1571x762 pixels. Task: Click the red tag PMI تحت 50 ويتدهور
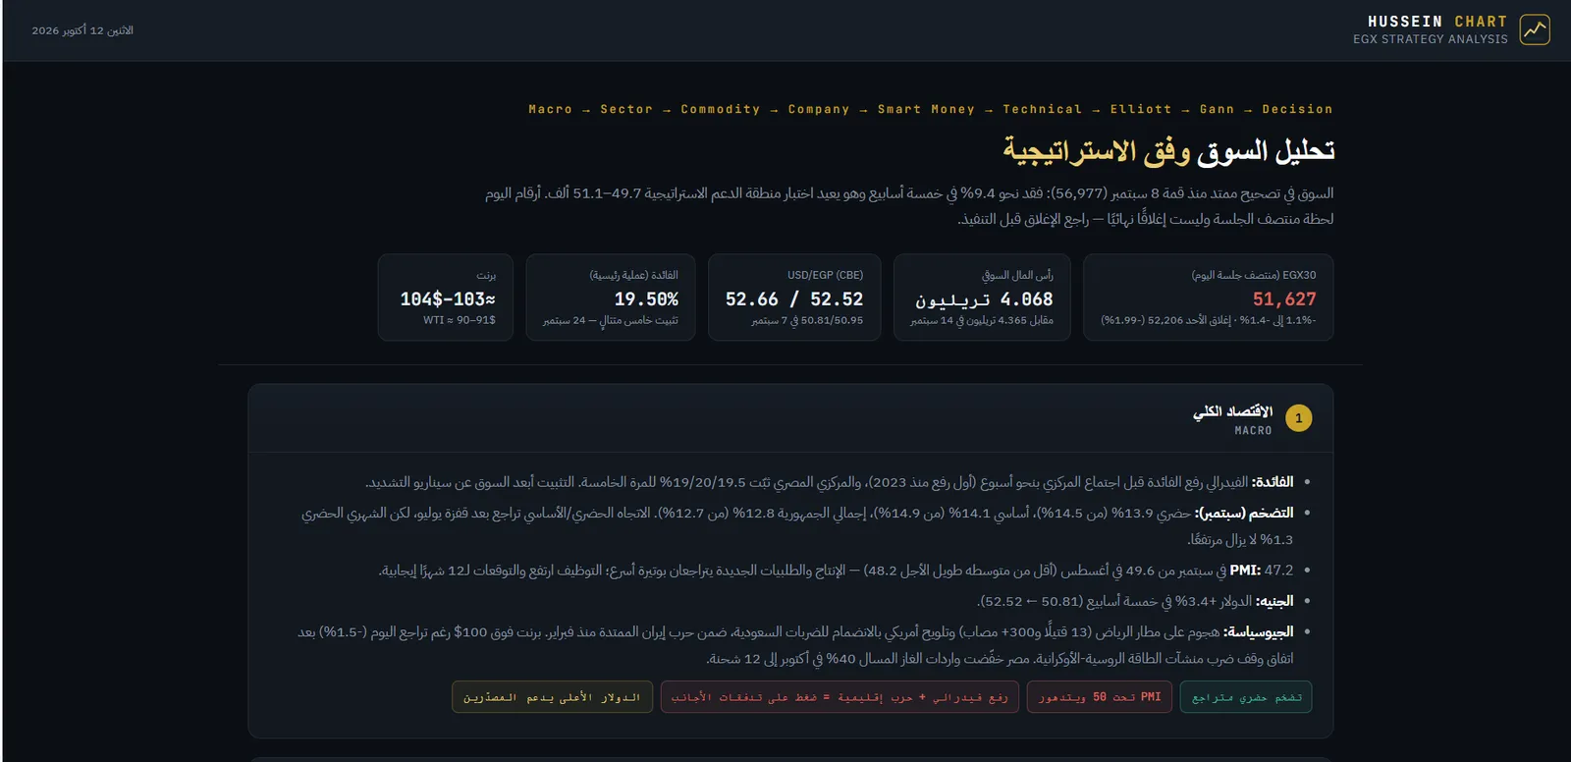click(1100, 697)
